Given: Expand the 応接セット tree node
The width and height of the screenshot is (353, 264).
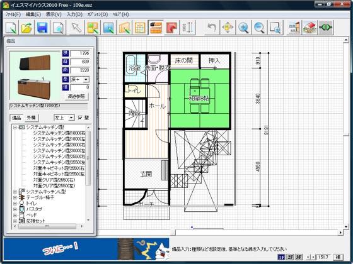Looking at the screenshot, I should [x=15, y=221].
